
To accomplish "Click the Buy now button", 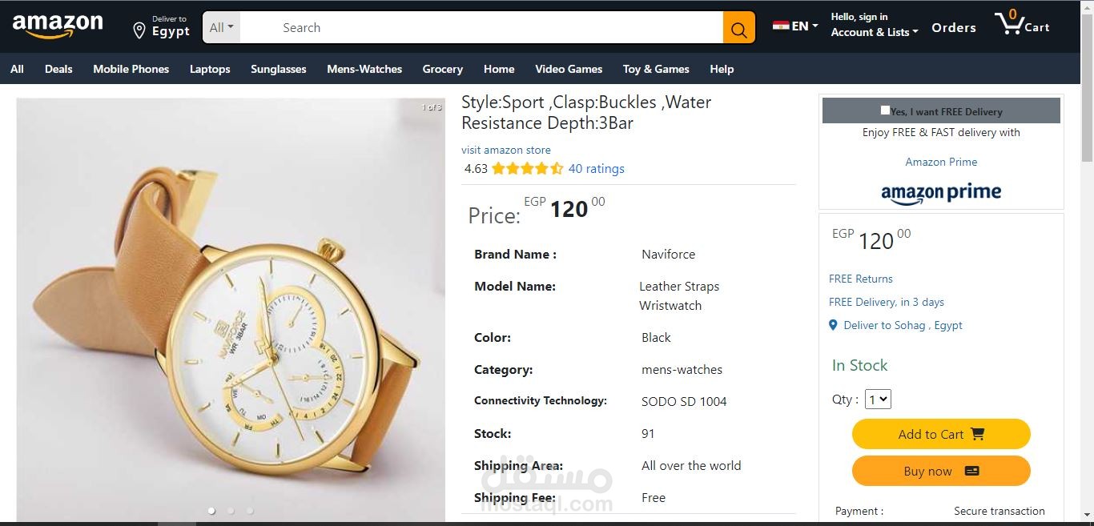I will [941, 471].
